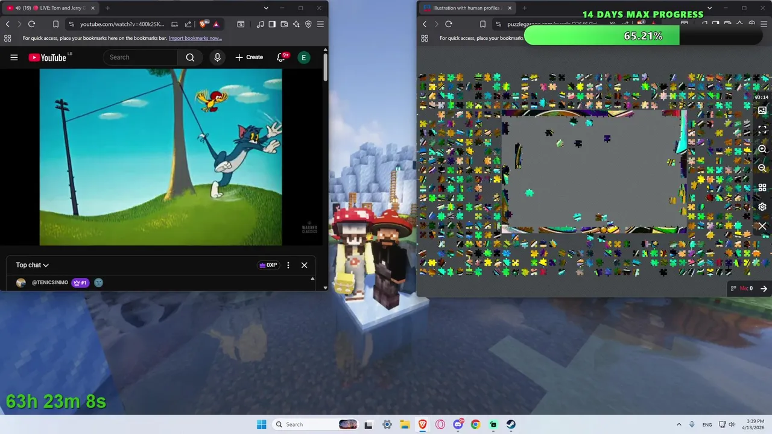Go back in the puzzle browser window
The image size is (772, 434).
(x=425, y=24)
